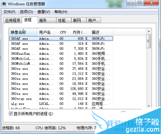Select the 360AP.exe row with 324 K
Image resolution: width=161 pixels, height=134 pixels.
click(61, 44)
